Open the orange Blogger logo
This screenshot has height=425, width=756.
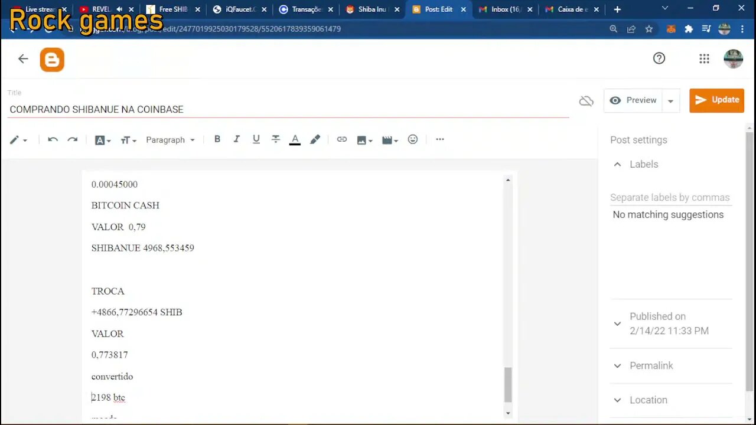tap(52, 60)
